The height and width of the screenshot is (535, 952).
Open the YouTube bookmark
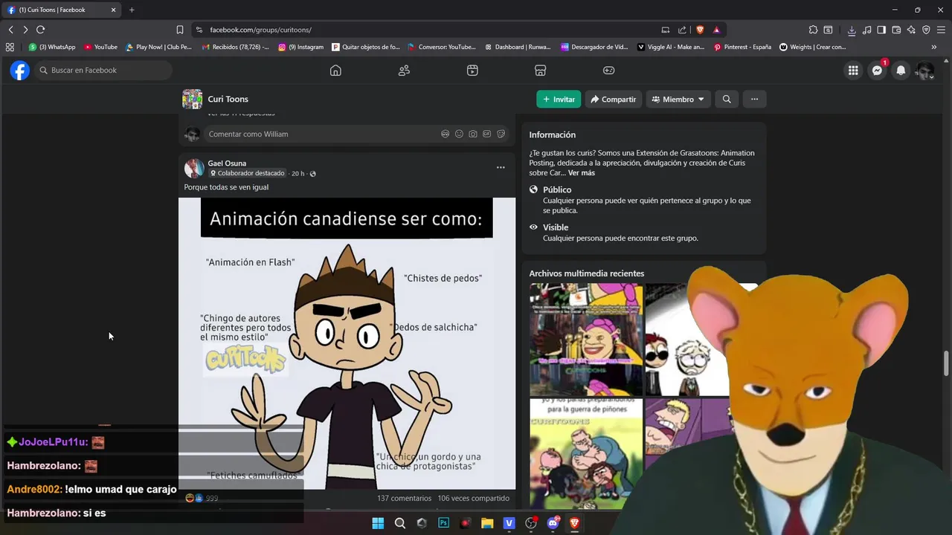point(100,47)
